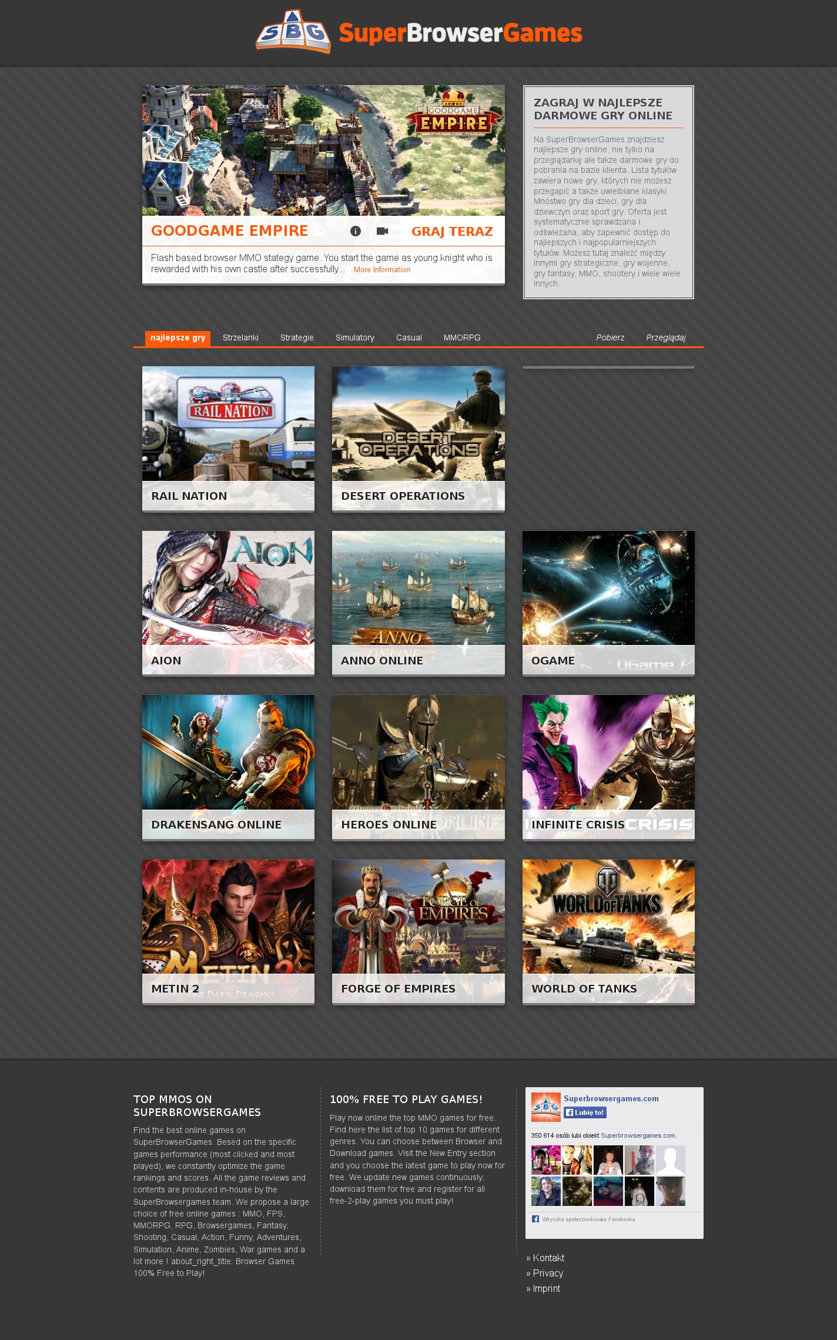The width and height of the screenshot is (837, 1340).
Task: Click the video camera icon in featured banner
Action: 382,231
